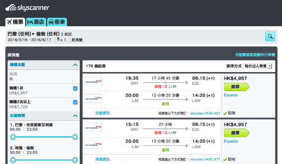Viewport: 282px width, 164px height.
Task: Click the 經濟艙 label in search summary
Action: tap(77, 40)
